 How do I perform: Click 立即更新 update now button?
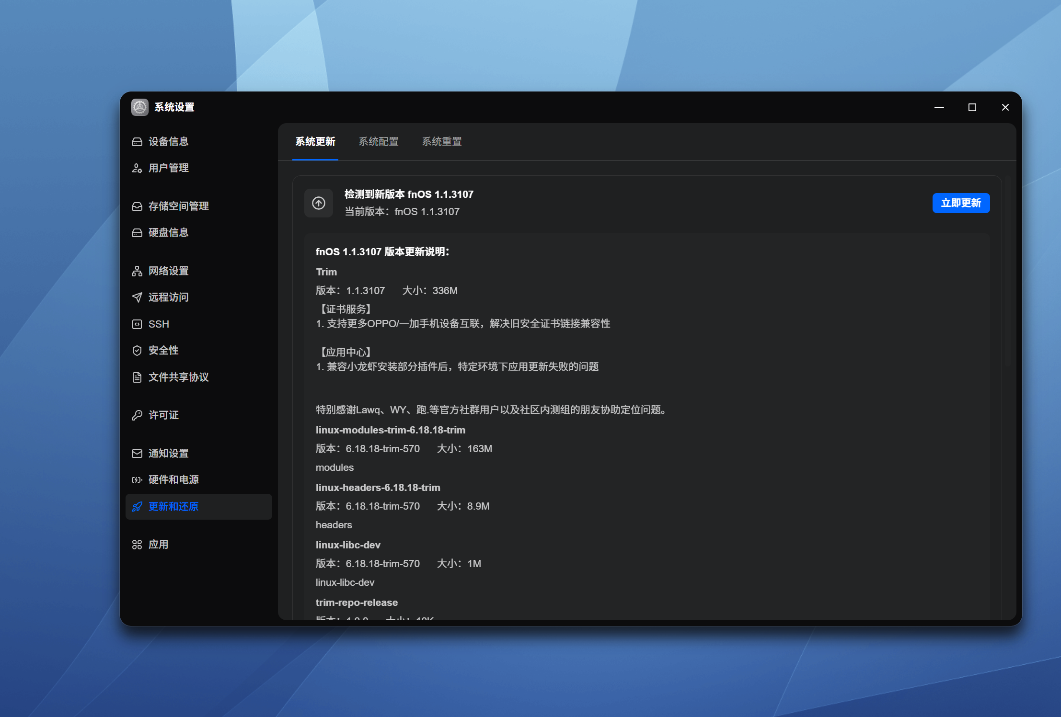961,203
